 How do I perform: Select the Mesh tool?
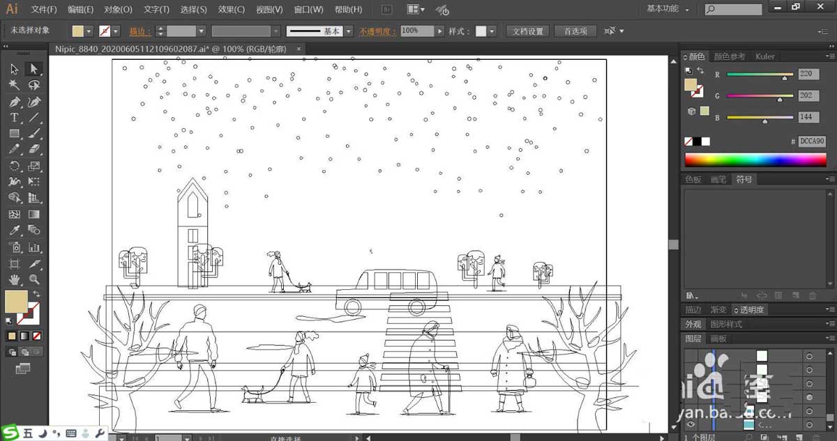click(14, 214)
